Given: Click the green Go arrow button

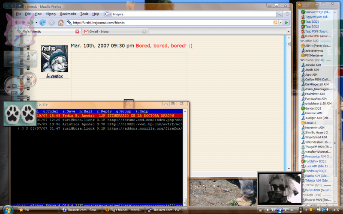Looking at the screenshot, I should click(x=286, y=22).
